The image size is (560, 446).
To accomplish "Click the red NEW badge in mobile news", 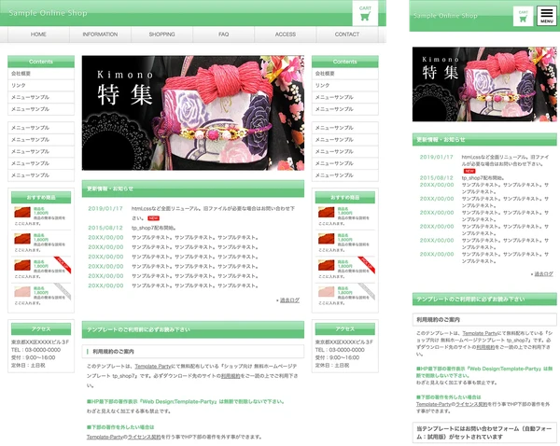I will (469, 171).
